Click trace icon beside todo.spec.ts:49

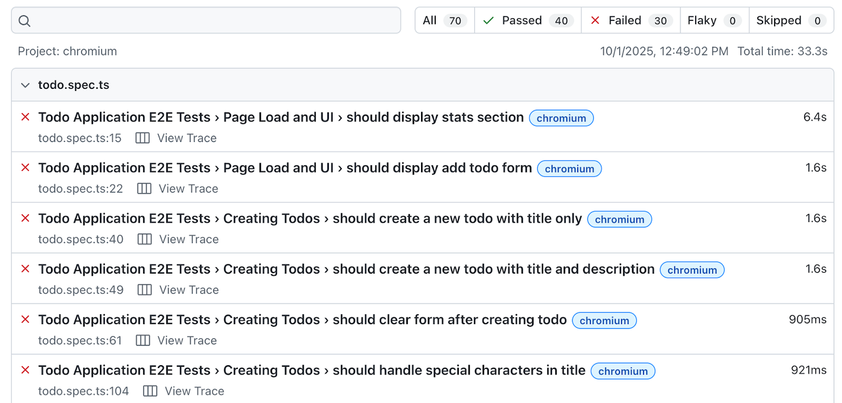pos(145,290)
